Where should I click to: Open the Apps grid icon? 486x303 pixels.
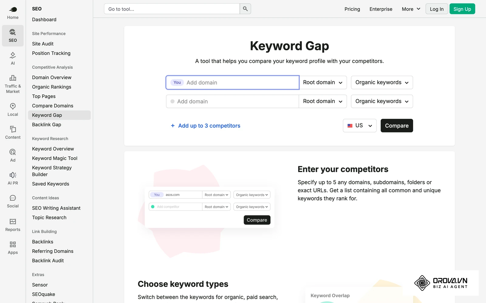tap(13, 244)
